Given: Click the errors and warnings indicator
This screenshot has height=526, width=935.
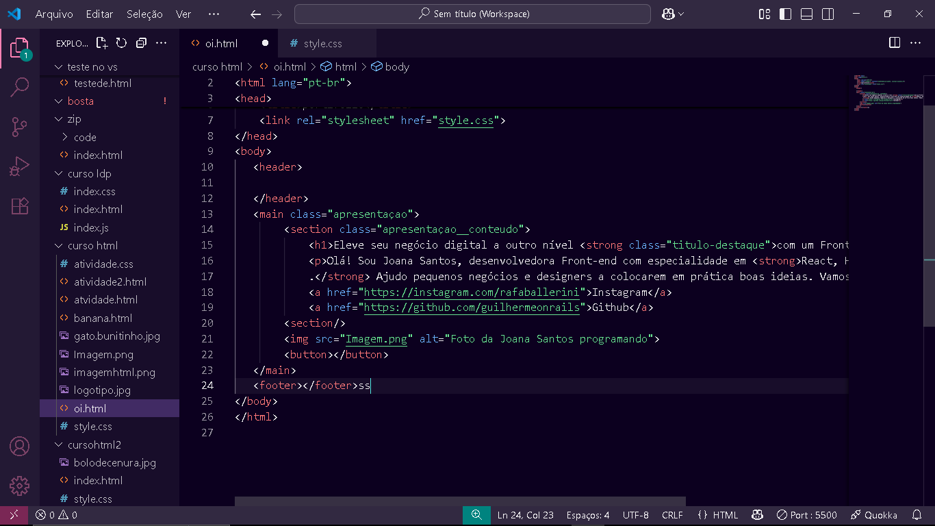Looking at the screenshot, I should pyautogui.click(x=56, y=515).
